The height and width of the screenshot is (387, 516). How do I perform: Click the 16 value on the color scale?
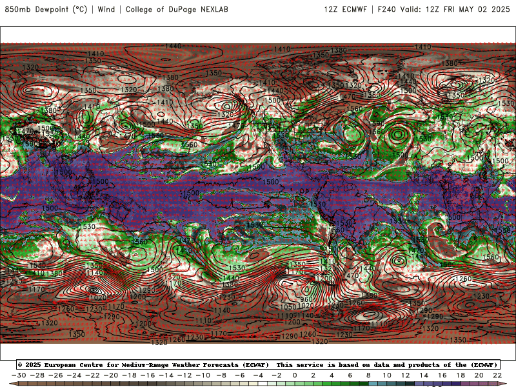point(442,375)
